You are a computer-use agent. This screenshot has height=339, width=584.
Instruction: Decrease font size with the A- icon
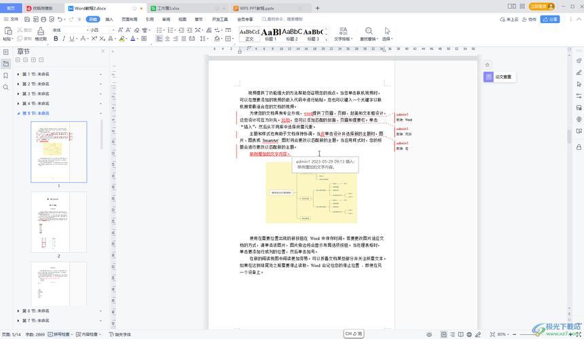(128, 30)
